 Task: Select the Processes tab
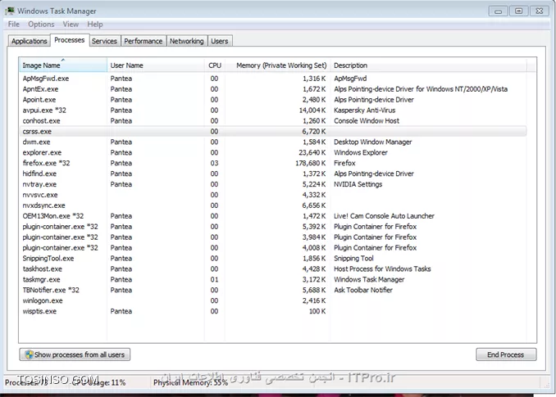(x=70, y=40)
